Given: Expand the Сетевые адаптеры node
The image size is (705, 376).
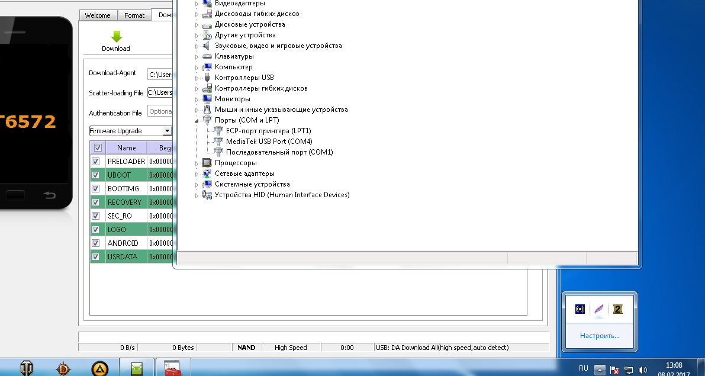Looking at the screenshot, I should 197,174.
